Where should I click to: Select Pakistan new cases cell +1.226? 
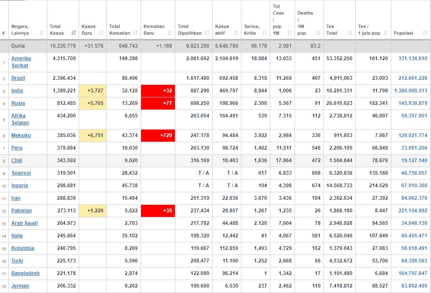coord(92,211)
